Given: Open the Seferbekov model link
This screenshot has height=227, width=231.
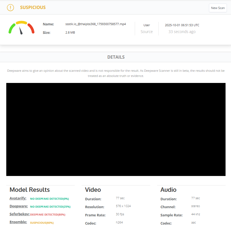Looking at the screenshot, I should 19,214.
